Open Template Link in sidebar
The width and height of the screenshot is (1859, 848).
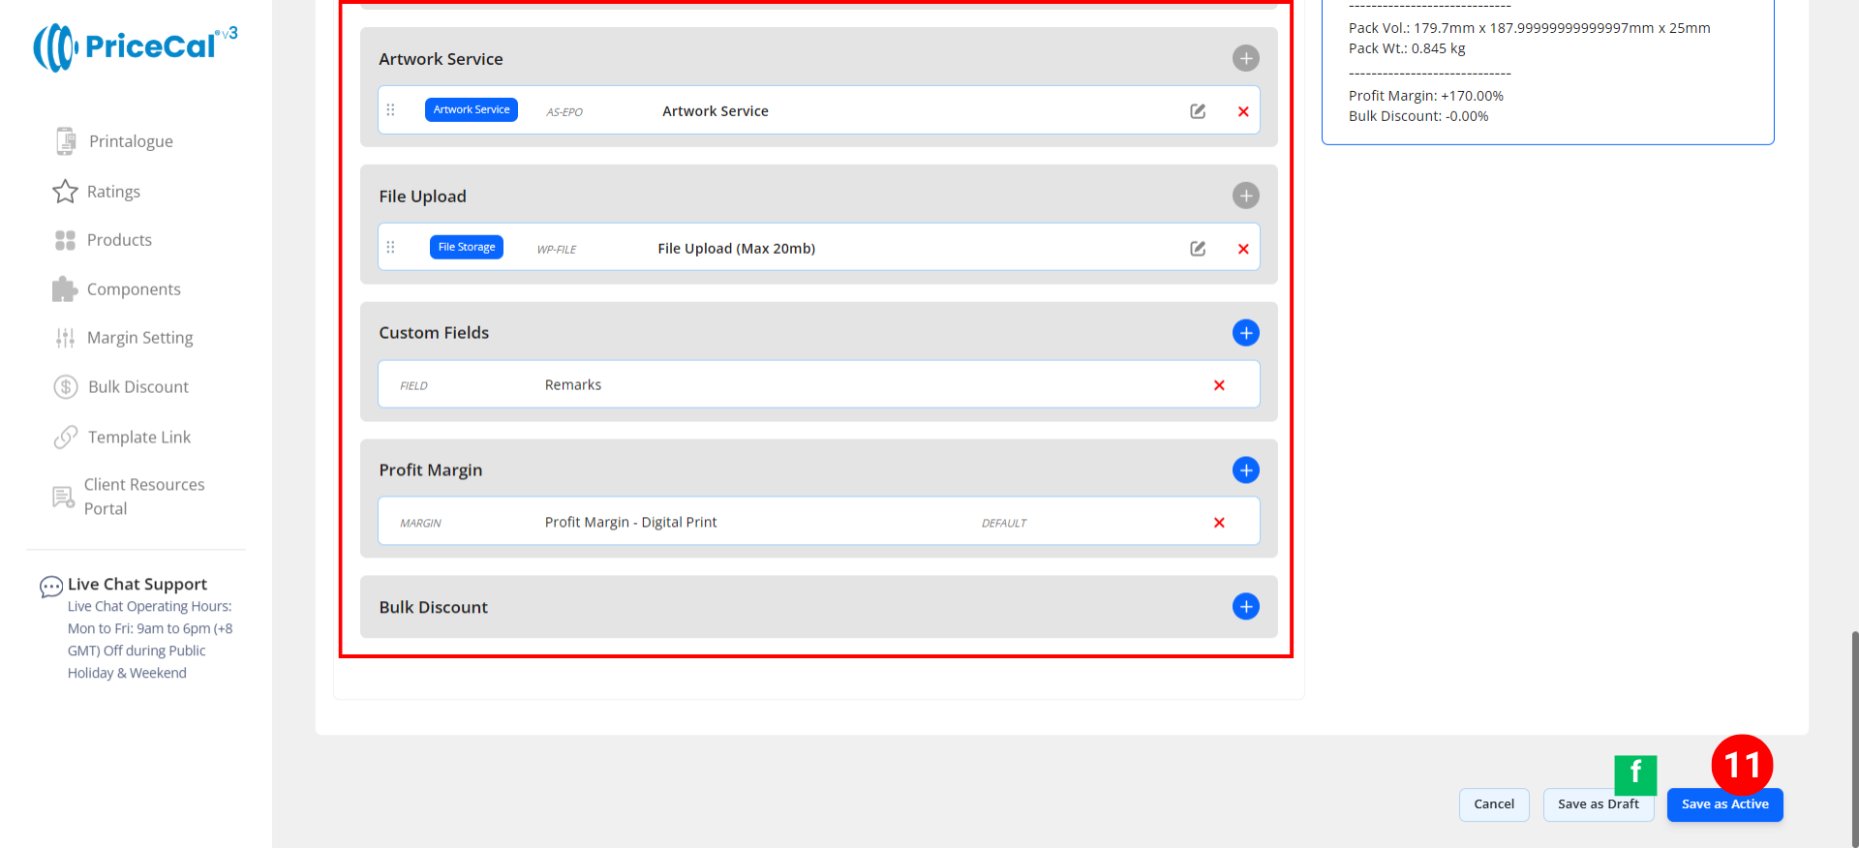138,438
